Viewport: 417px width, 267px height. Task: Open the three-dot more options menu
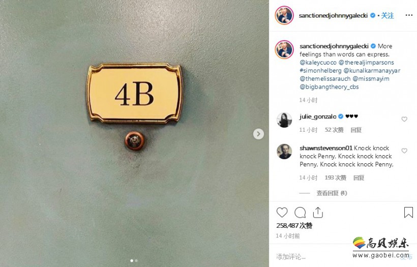click(x=409, y=15)
